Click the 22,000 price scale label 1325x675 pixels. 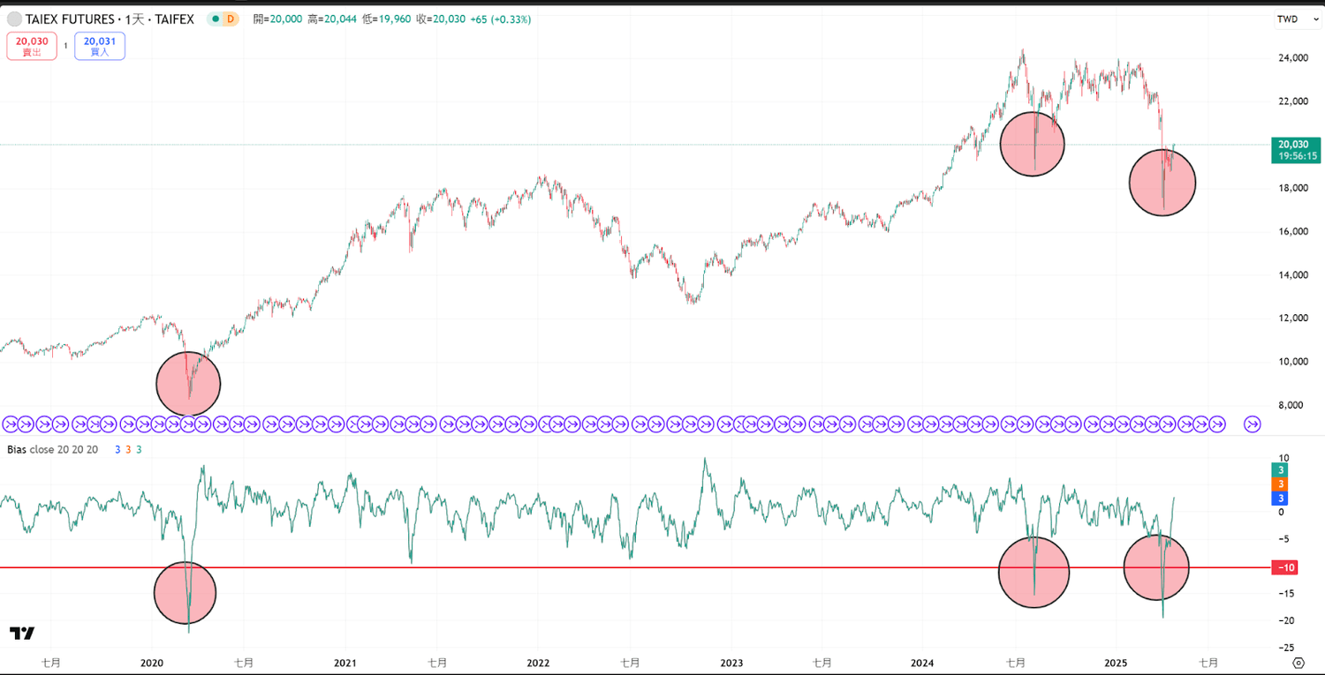coord(1292,101)
